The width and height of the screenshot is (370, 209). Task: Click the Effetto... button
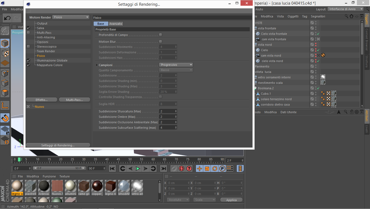[42, 100]
